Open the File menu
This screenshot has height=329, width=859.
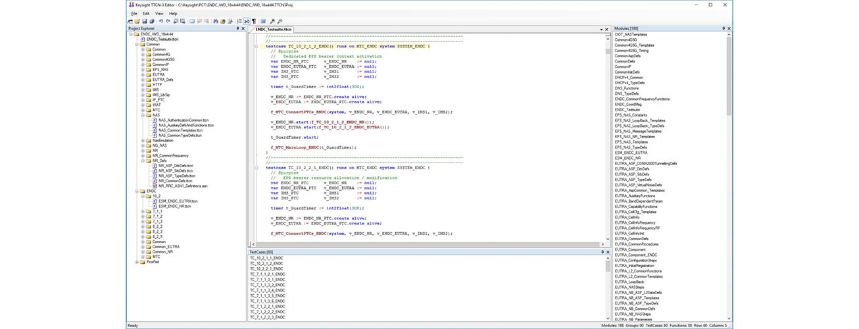tap(134, 13)
